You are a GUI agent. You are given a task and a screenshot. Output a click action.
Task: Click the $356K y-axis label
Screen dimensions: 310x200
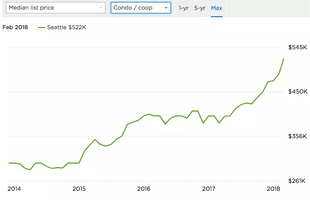tap(297, 136)
